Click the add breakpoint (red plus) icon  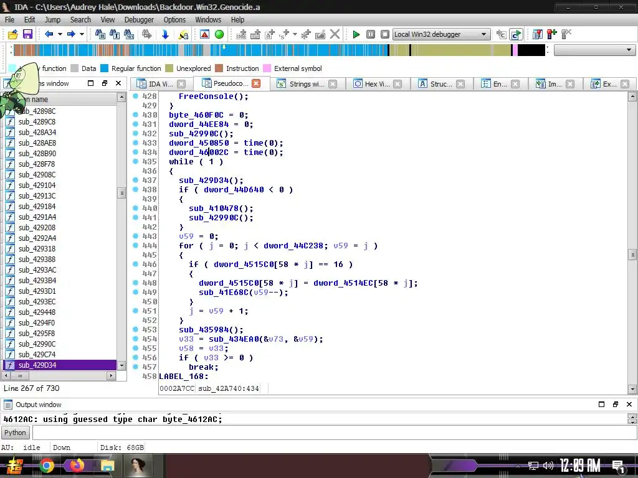tap(552, 34)
